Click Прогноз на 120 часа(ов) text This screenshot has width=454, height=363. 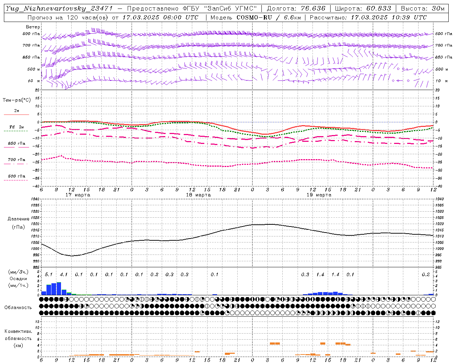(x=68, y=17)
